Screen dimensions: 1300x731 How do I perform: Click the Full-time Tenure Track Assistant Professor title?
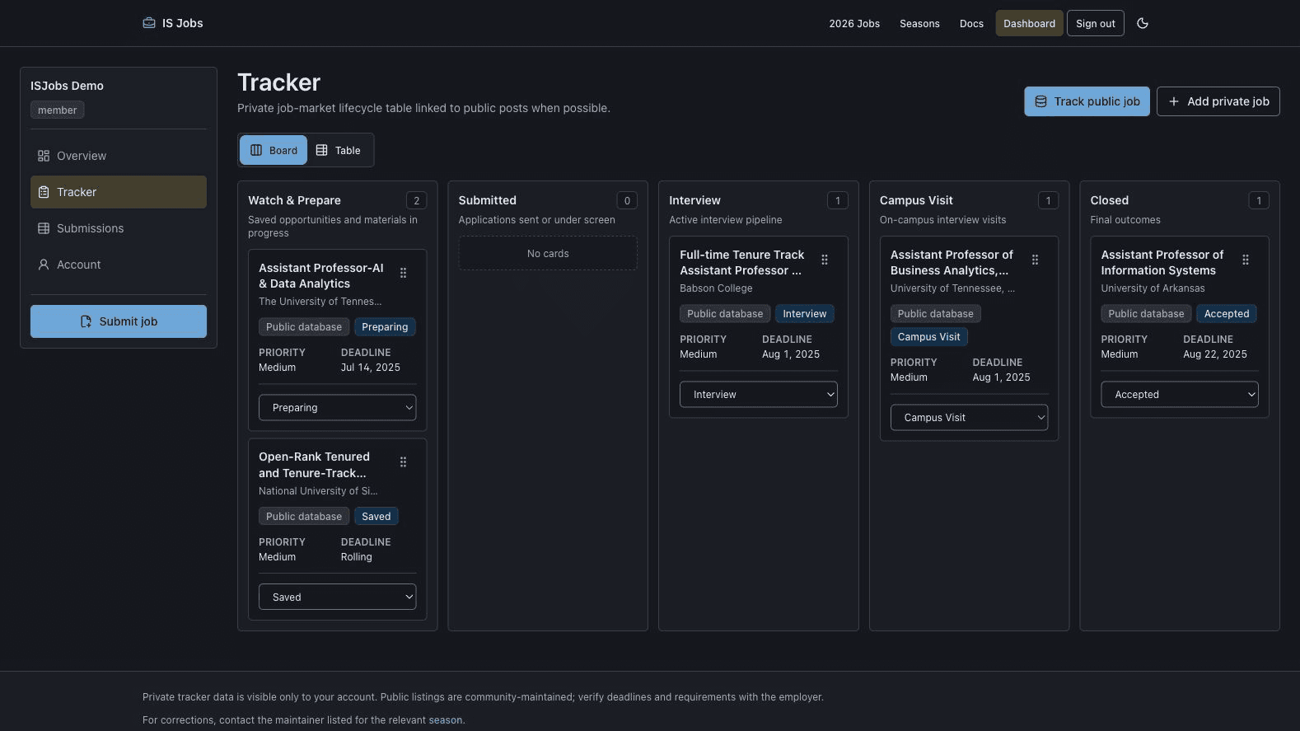point(741,263)
